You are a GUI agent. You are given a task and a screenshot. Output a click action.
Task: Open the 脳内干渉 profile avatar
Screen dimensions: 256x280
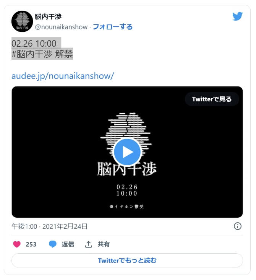[x=22, y=21]
